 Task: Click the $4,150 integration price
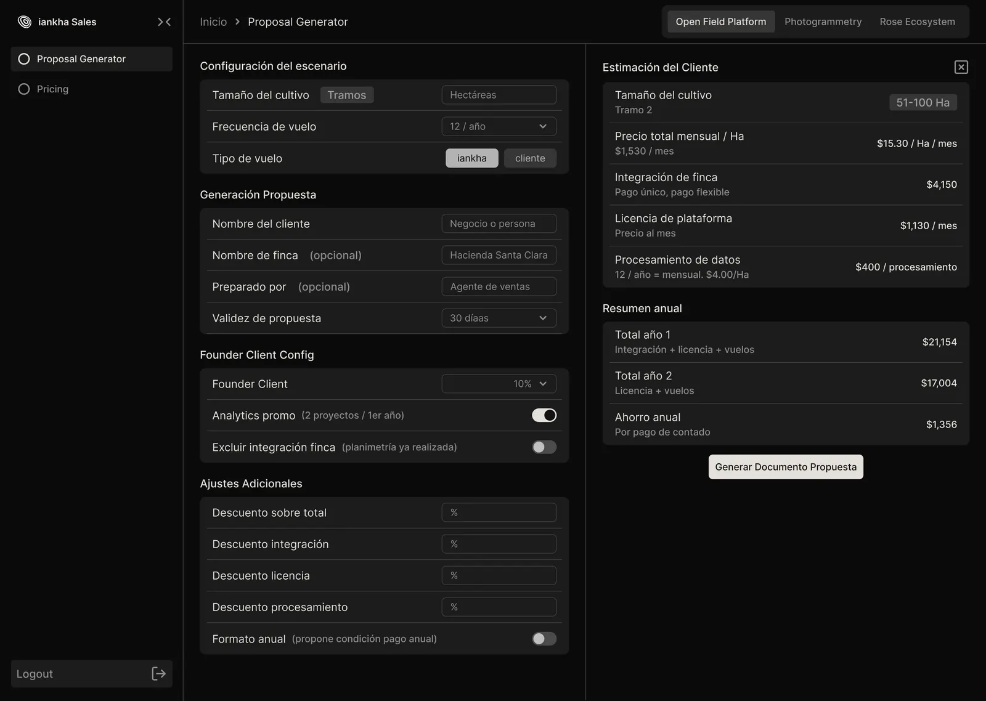coord(942,184)
